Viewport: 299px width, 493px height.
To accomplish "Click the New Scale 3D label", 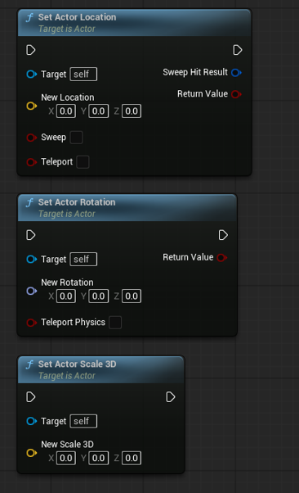I will [67, 444].
